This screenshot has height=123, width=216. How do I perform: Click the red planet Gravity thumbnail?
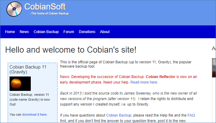point(20,84)
